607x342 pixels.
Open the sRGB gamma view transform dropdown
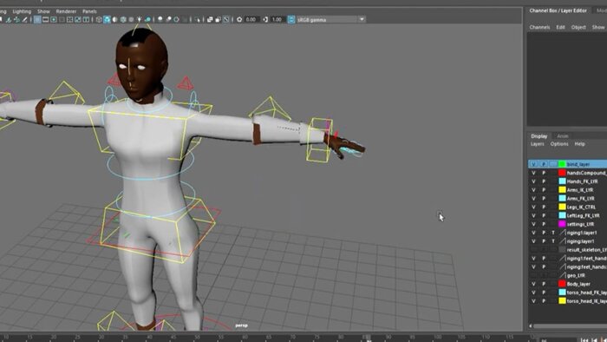pyautogui.click(x=362, y=19)
